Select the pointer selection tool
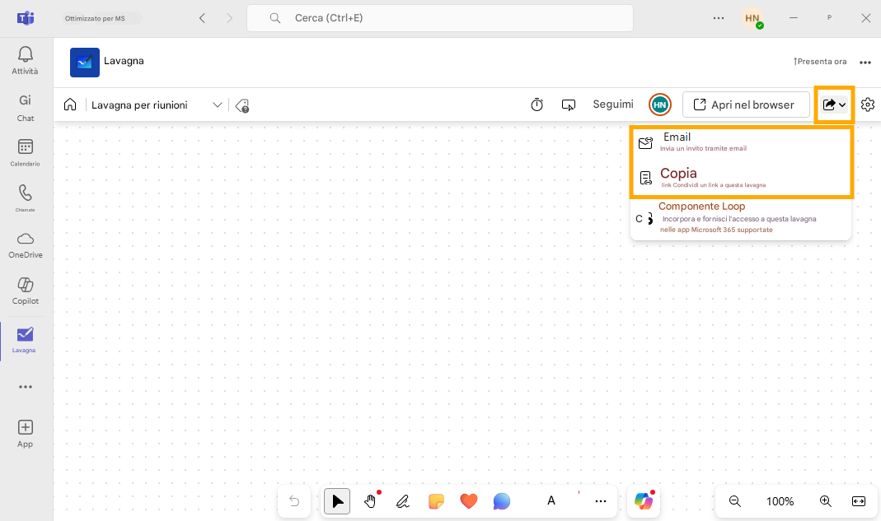 336,500
